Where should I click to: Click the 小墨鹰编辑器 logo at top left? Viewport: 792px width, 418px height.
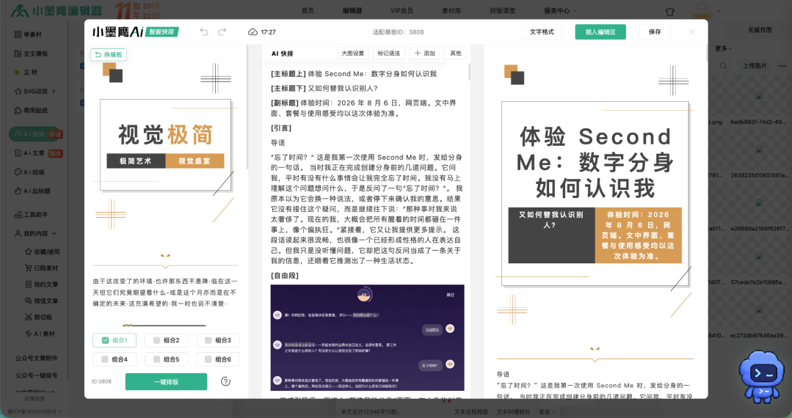pyautogui.click(x=56, y=10)
